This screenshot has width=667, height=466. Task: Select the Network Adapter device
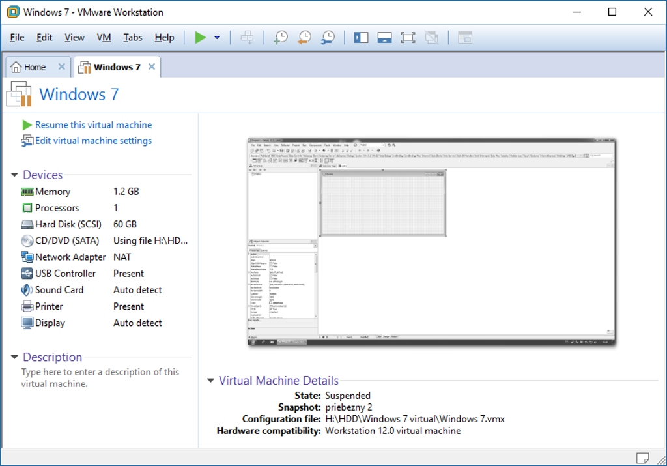(x=70, y=257)
